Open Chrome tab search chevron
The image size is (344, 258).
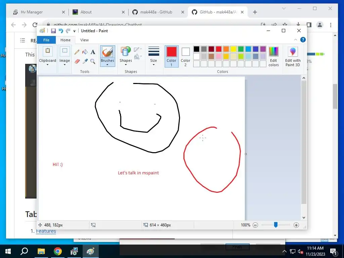pos(284,8)
